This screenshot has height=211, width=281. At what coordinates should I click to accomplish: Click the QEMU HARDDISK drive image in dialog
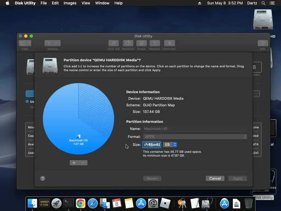(x=50, y=65)
